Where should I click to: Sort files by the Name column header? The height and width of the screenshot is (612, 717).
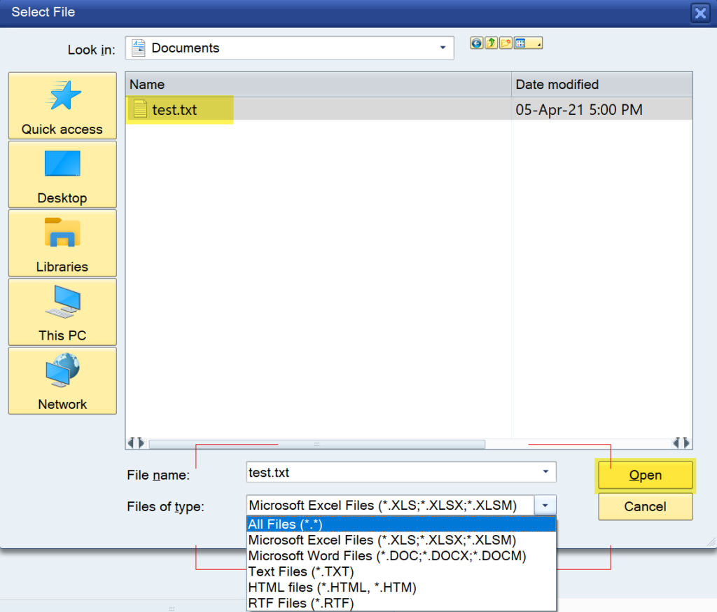(x=319, y=85)
